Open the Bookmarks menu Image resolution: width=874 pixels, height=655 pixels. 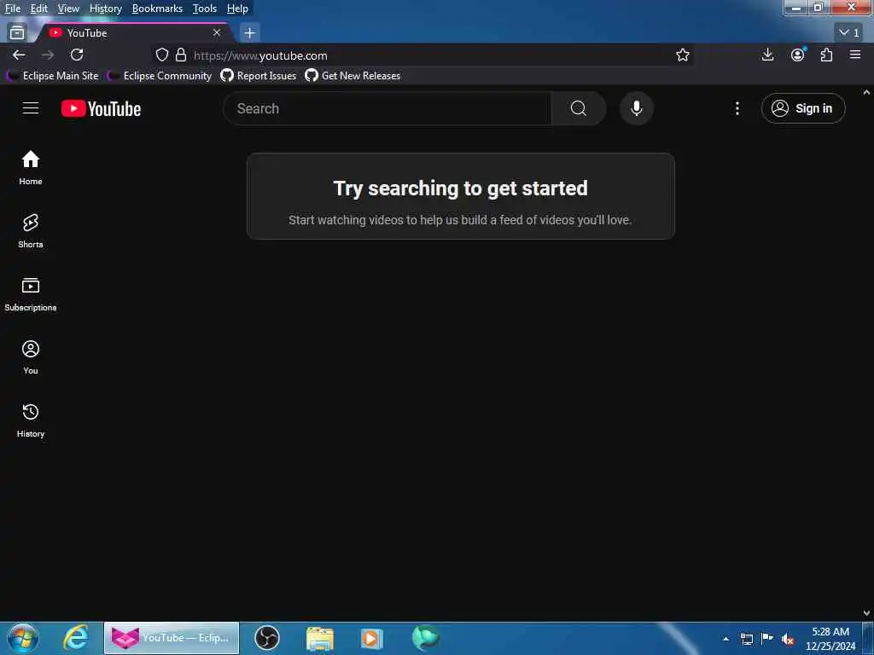(x=157, y=9)
